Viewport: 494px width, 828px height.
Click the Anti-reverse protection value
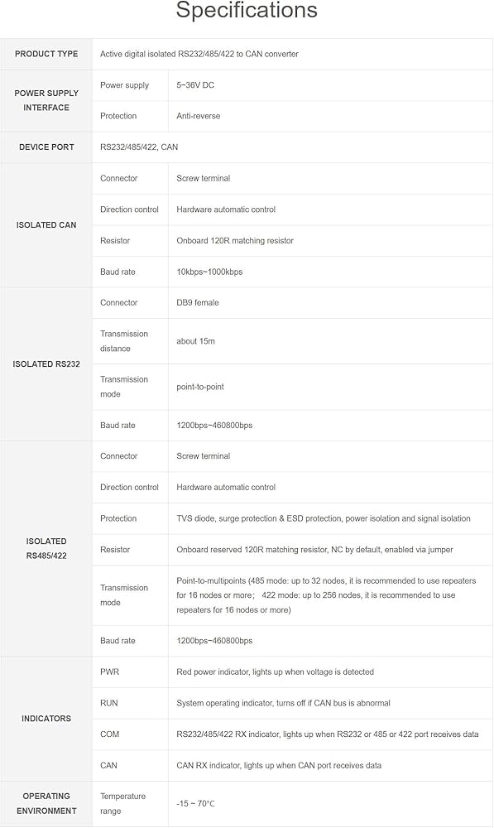199,116
